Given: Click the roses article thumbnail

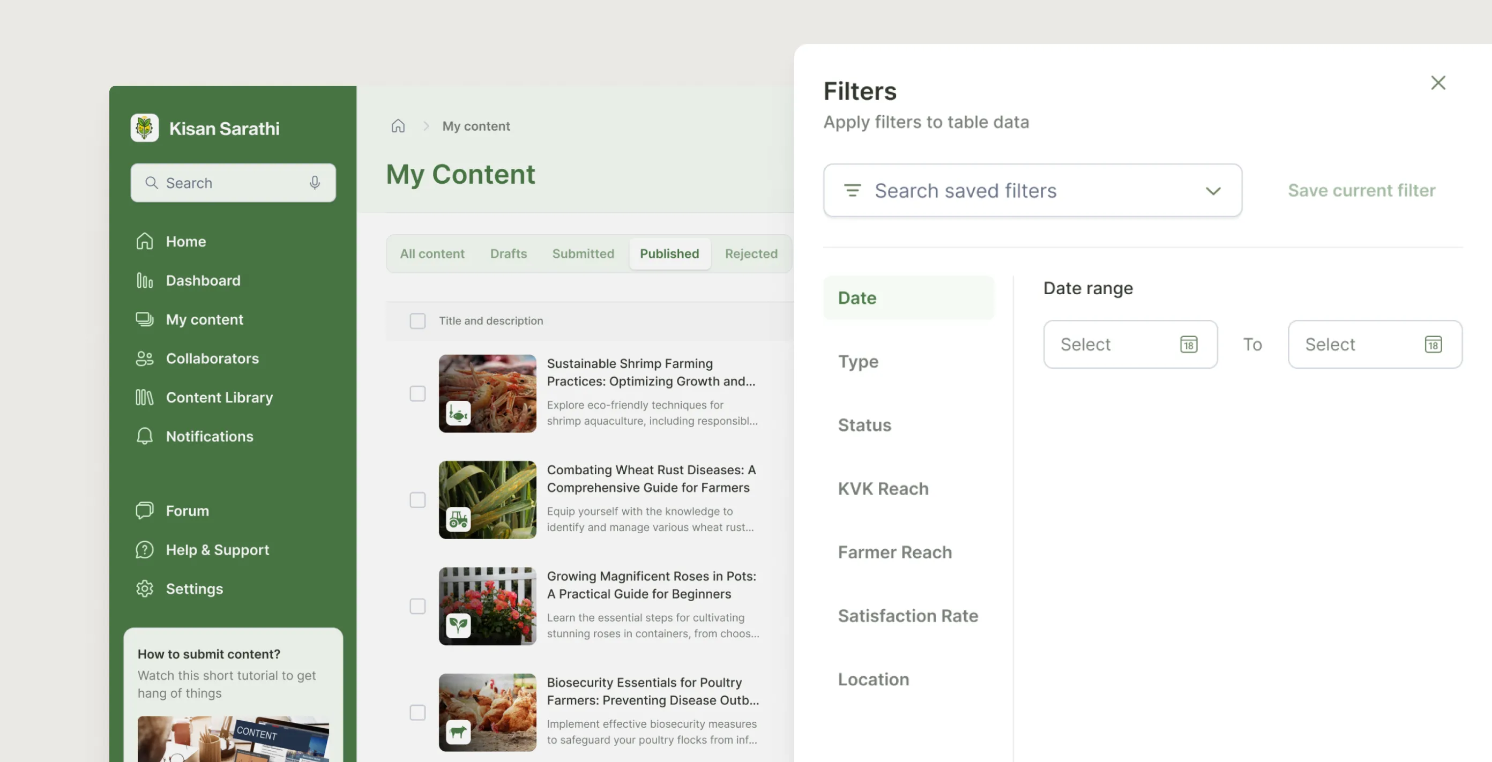Looking at the screenshot, I should coord(487,606).
